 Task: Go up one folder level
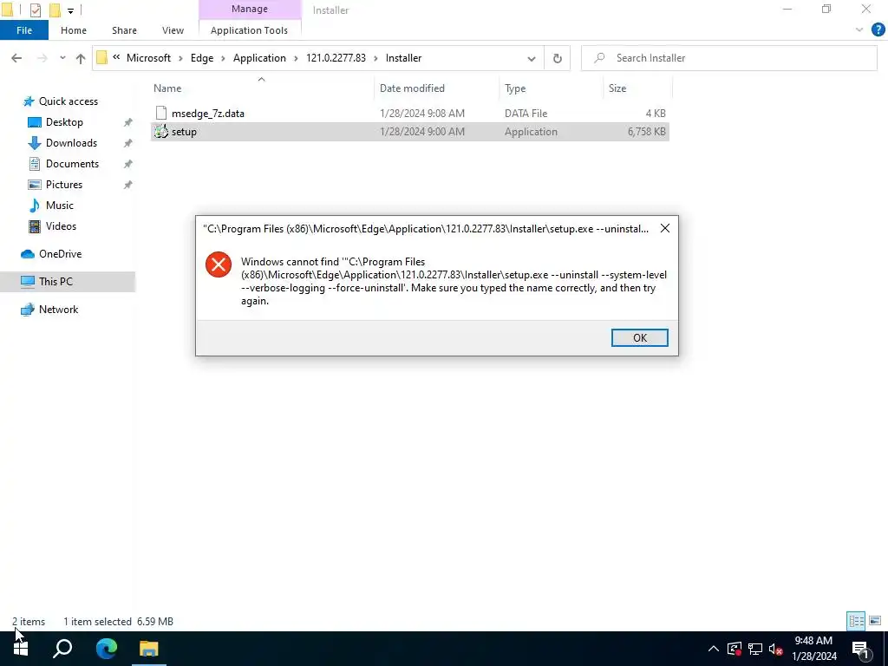coord(81,58)
